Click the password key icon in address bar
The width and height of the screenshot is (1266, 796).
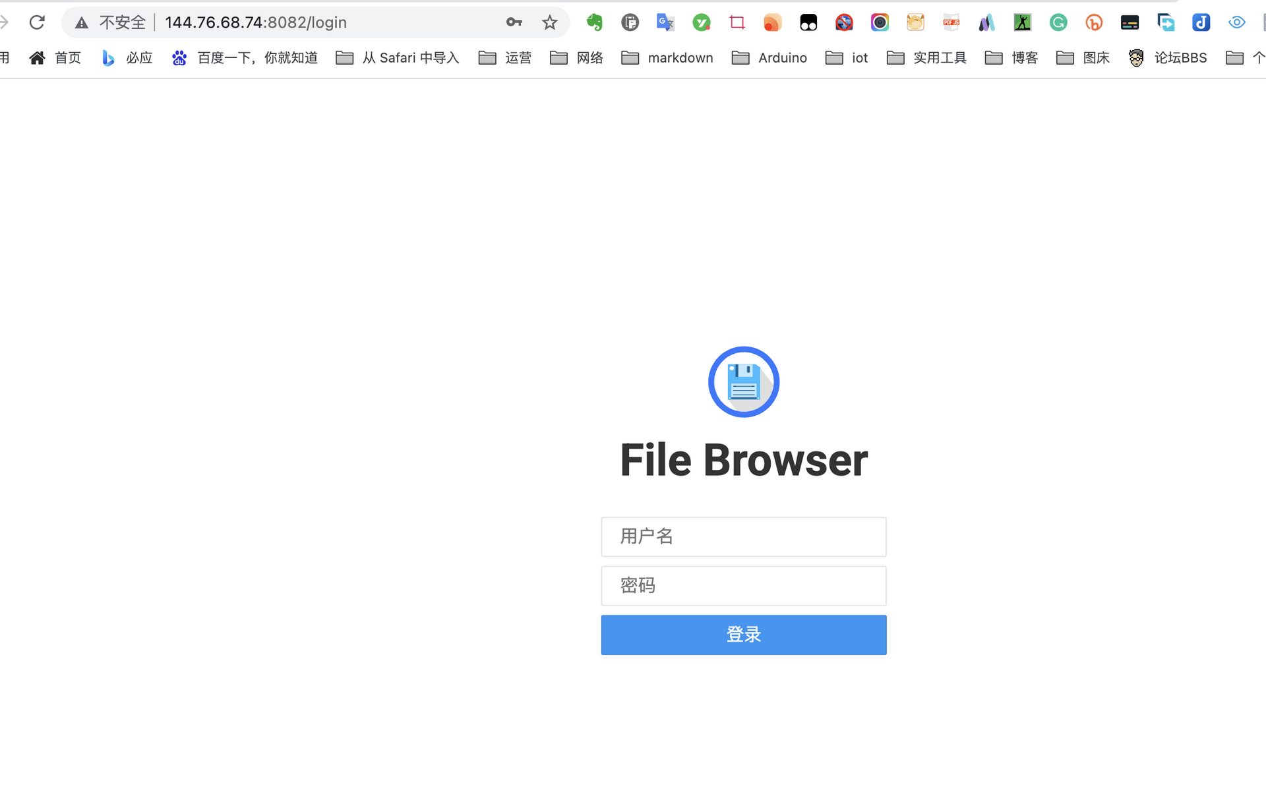point(515,22)
